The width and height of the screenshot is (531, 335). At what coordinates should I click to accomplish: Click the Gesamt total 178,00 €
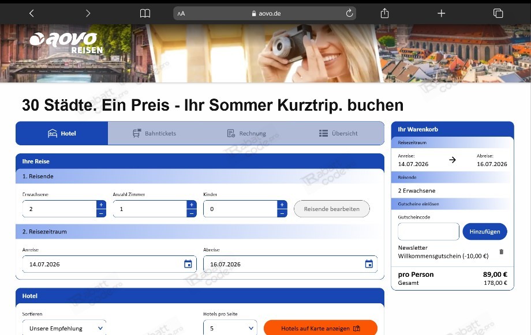tap(495, 283)
